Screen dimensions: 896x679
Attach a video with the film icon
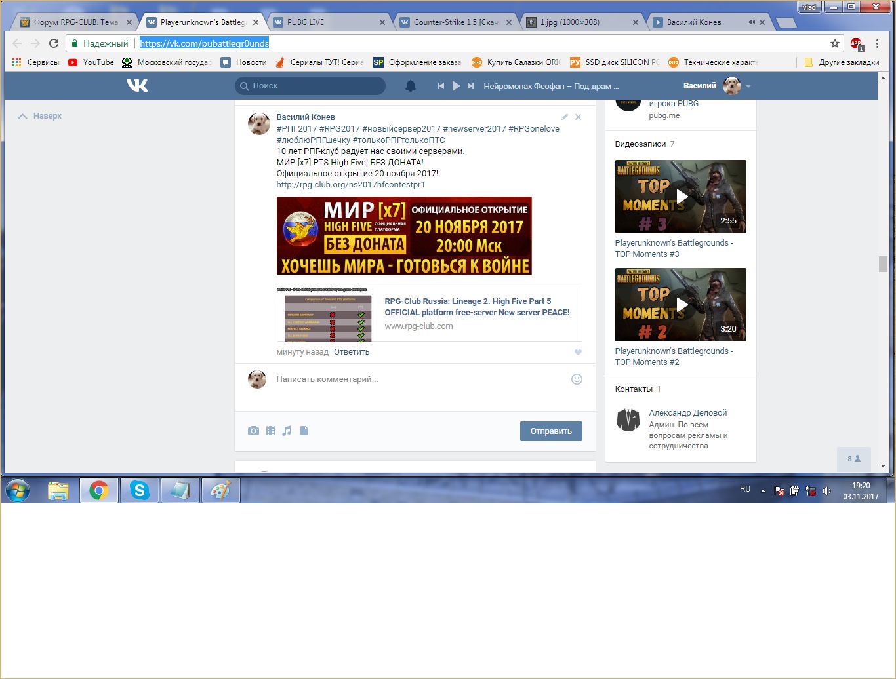tap(270, 431)
